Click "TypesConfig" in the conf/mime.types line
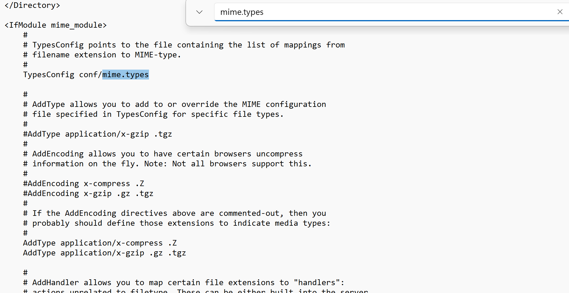Screen dimensions: 569x293 (x=49, y=75)
